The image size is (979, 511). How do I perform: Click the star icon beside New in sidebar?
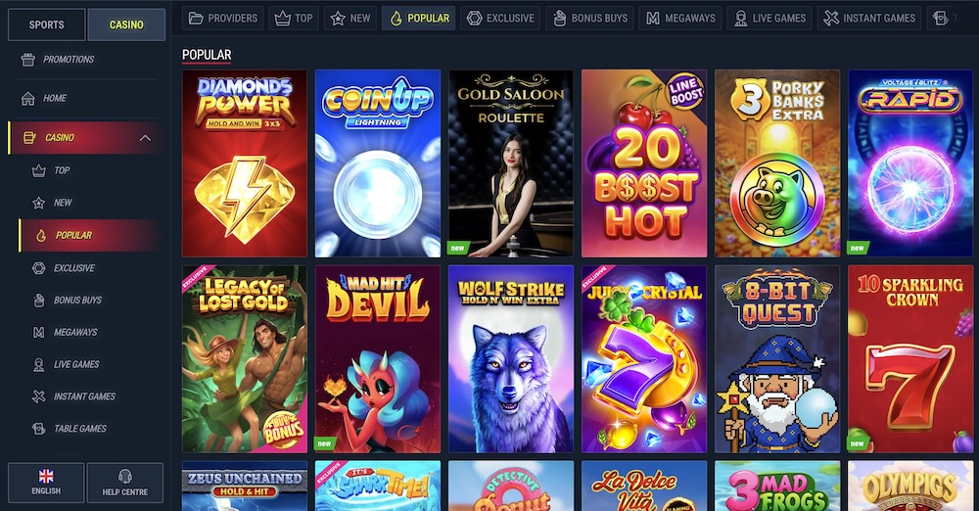pyautogui.click(x=39, y=203)
